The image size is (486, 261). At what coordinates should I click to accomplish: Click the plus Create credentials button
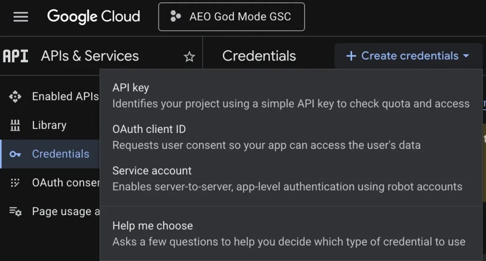[x=402, y=56]
